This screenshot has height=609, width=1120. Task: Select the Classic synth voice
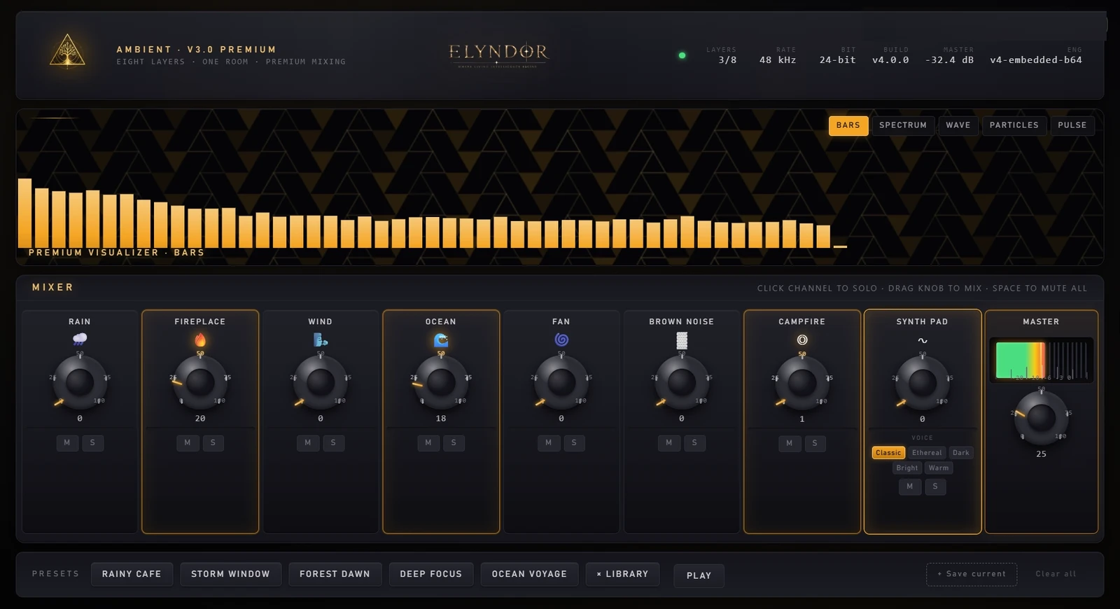[888, 453]
